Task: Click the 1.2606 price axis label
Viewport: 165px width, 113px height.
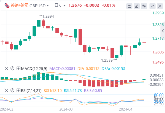Action: 158,52
